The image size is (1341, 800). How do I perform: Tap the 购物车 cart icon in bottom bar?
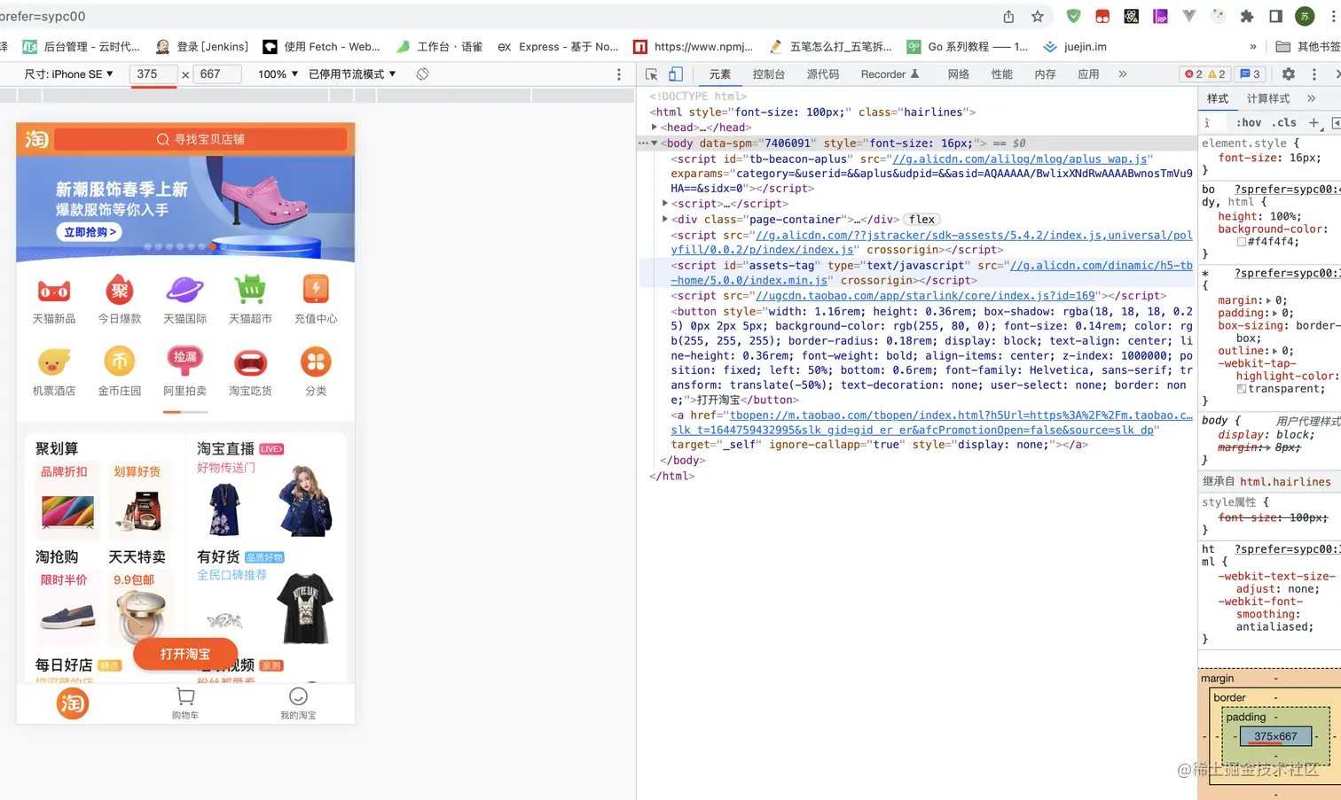[x=185, y=697]
